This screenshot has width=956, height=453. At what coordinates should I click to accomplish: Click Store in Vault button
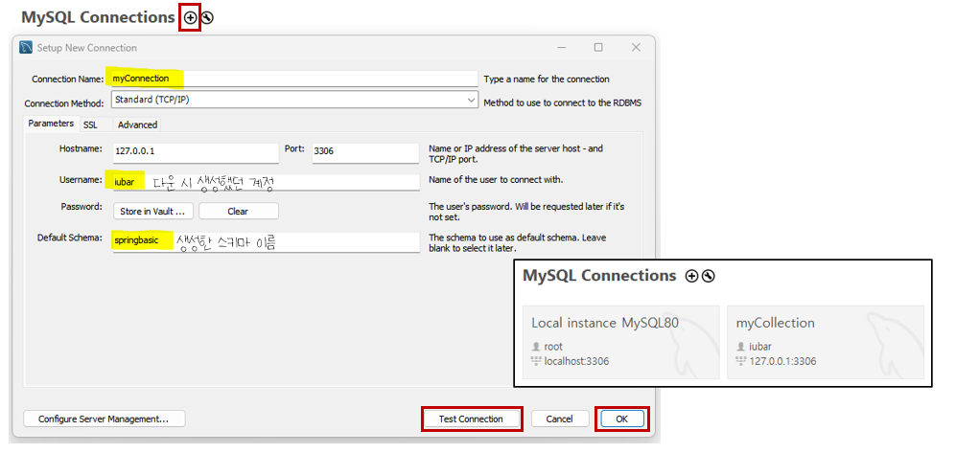(x=153, y=212)
